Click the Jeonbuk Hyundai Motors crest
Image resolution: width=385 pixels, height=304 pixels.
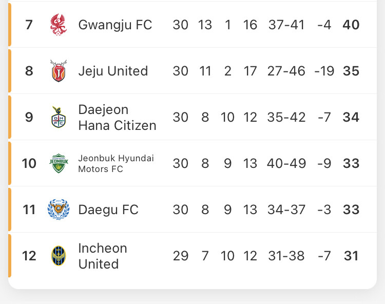tap(59, 163)
